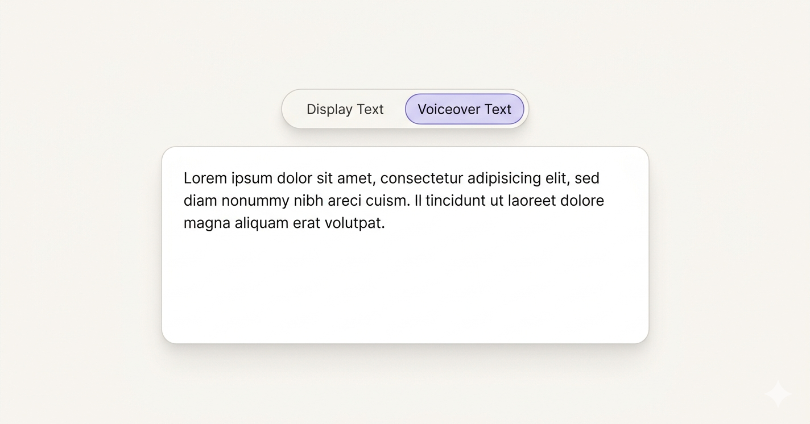Viewport: 810px width, 424px height.
Task: Click the word "ipsum" in first line
Action: click(252, 180)
